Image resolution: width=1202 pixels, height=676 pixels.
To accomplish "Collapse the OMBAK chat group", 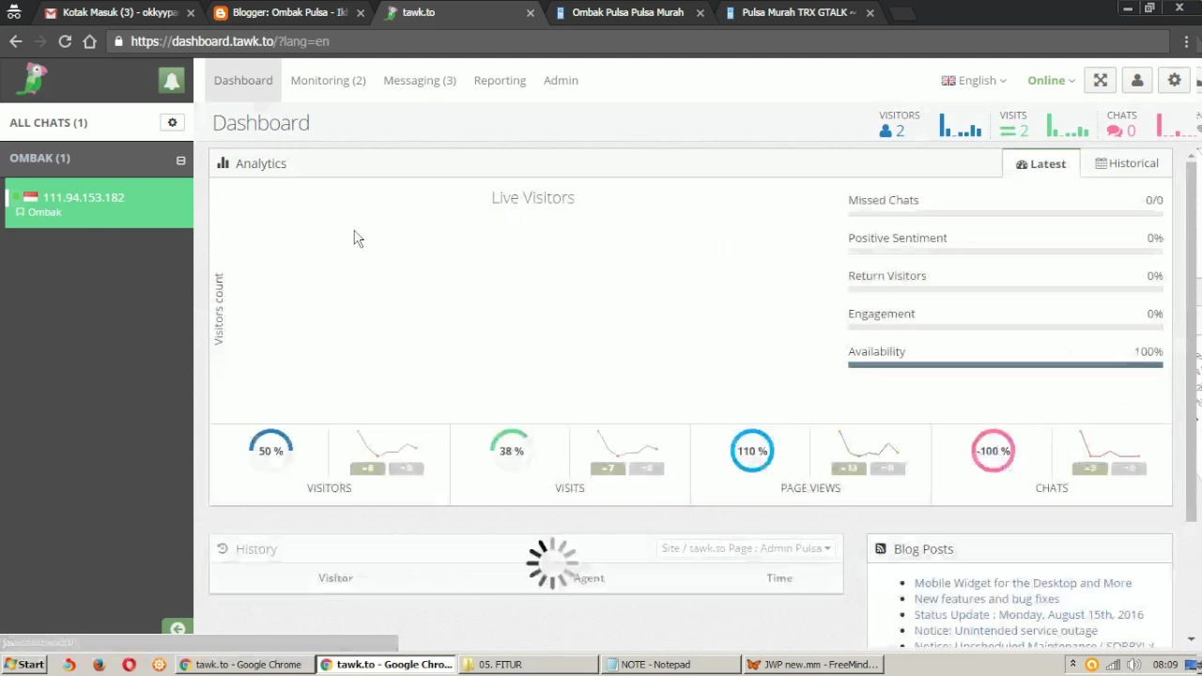I will click(x=180, y=160).
